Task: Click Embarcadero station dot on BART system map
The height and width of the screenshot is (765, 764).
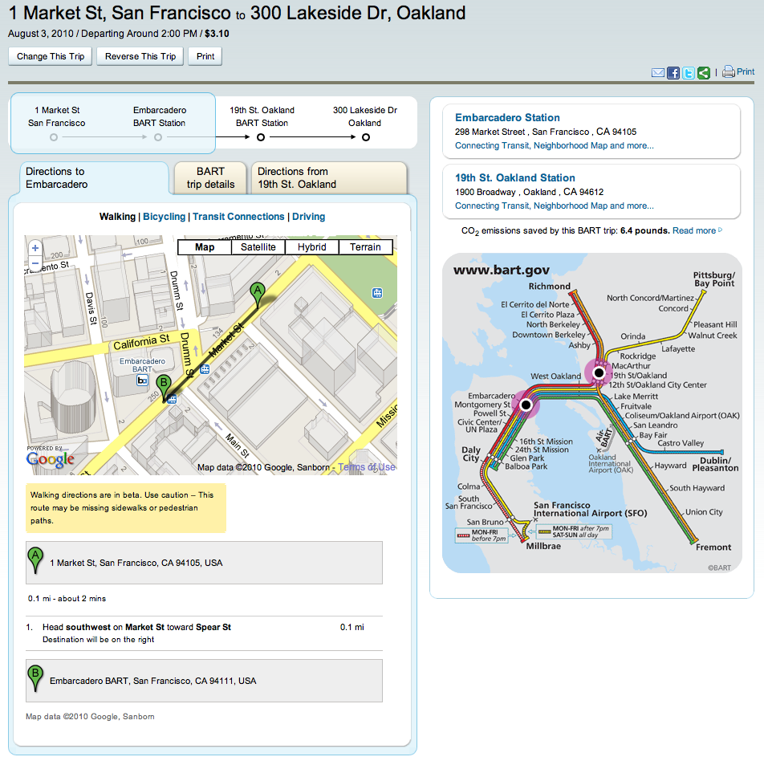Action: click(526, 405)
